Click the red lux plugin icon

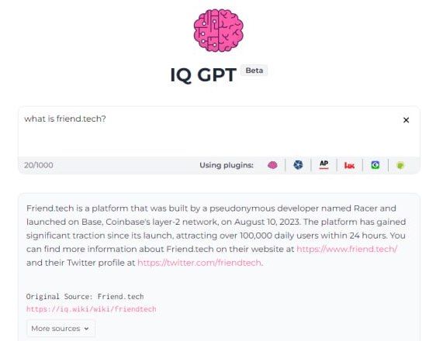click(x=349, y=166)
